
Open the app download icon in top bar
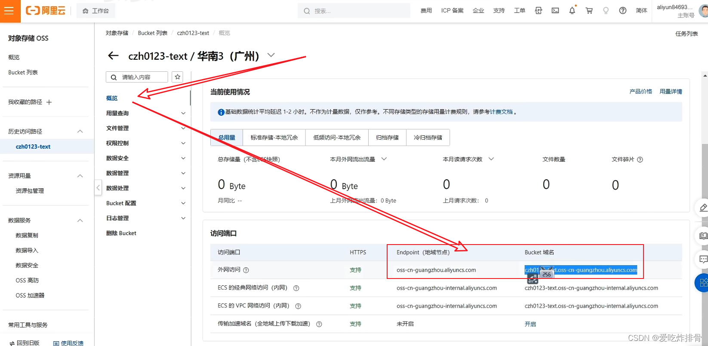[539, 11]
